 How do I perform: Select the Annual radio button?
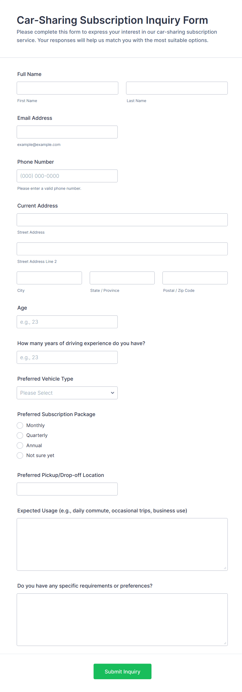20,445
